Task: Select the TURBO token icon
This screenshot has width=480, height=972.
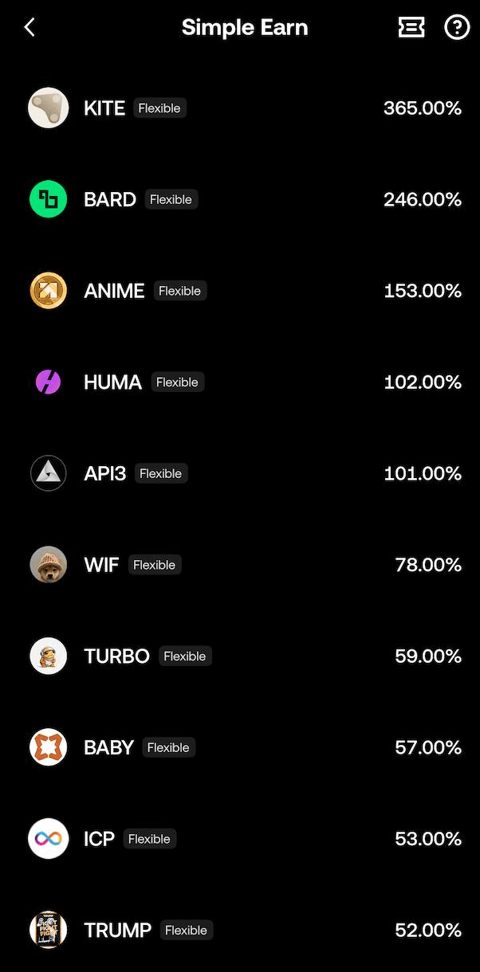Action: click(48, 656)
